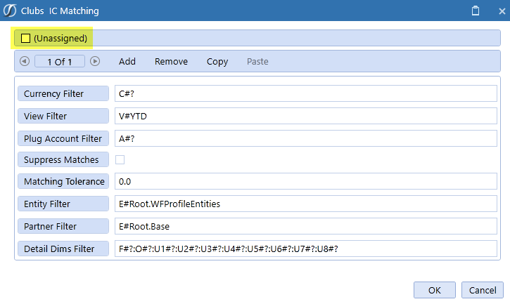Click the OneStream logo in title bar

(x=10, y=11)
